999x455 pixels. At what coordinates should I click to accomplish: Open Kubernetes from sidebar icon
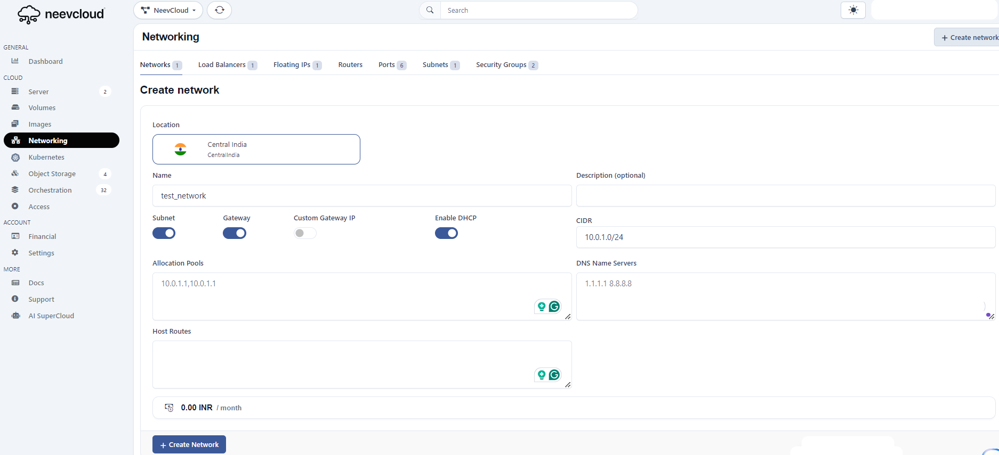coord(15,158)
